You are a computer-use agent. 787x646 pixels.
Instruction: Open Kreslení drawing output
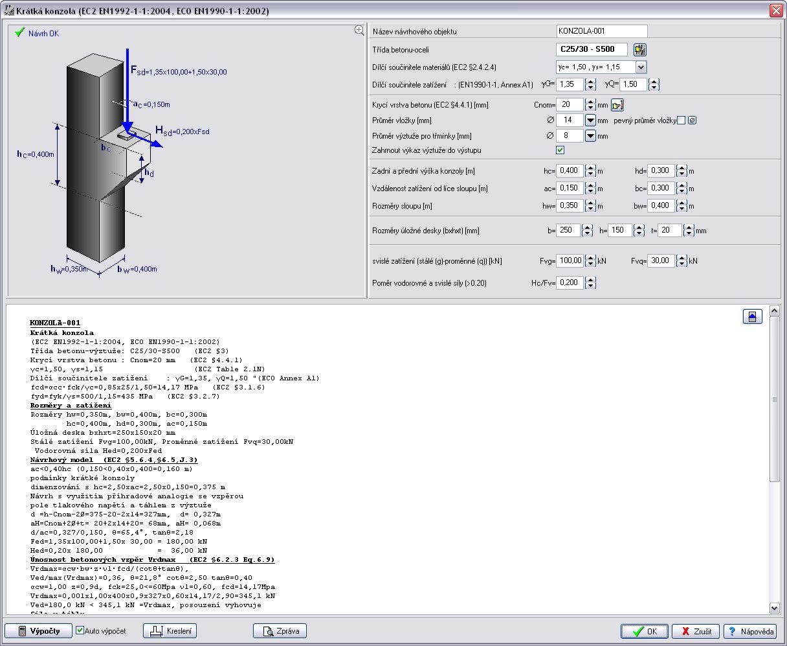coord(170,631)
